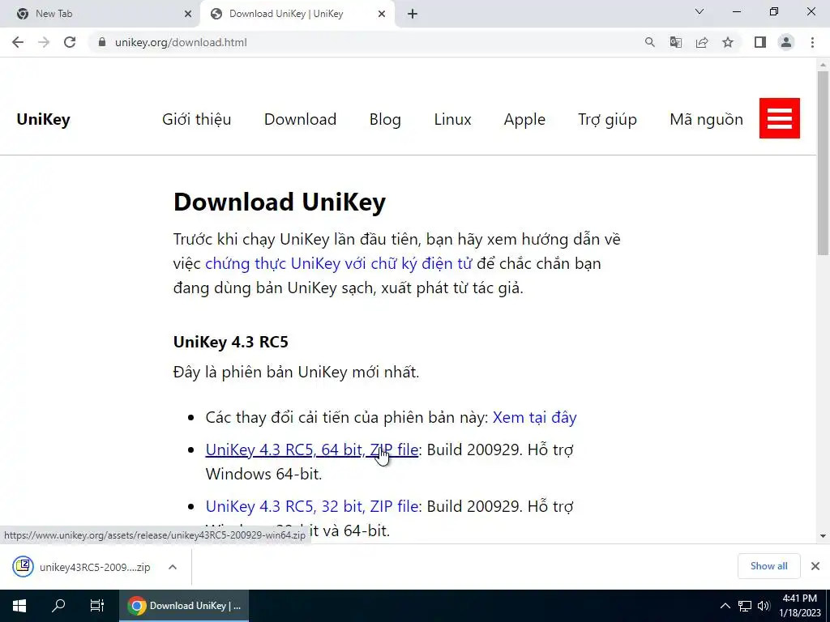Open the red hamburger menu button

[779, 118]
